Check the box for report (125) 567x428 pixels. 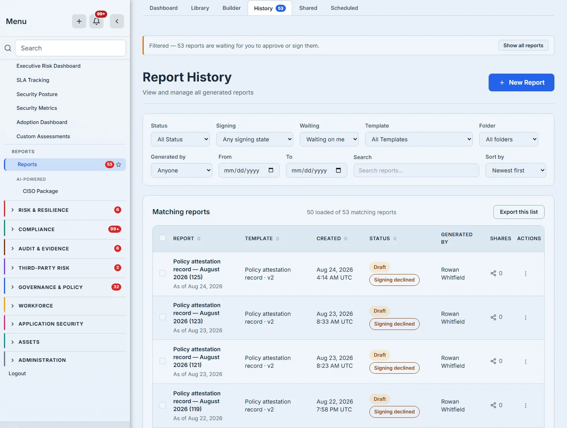click(x=163, y=273)
